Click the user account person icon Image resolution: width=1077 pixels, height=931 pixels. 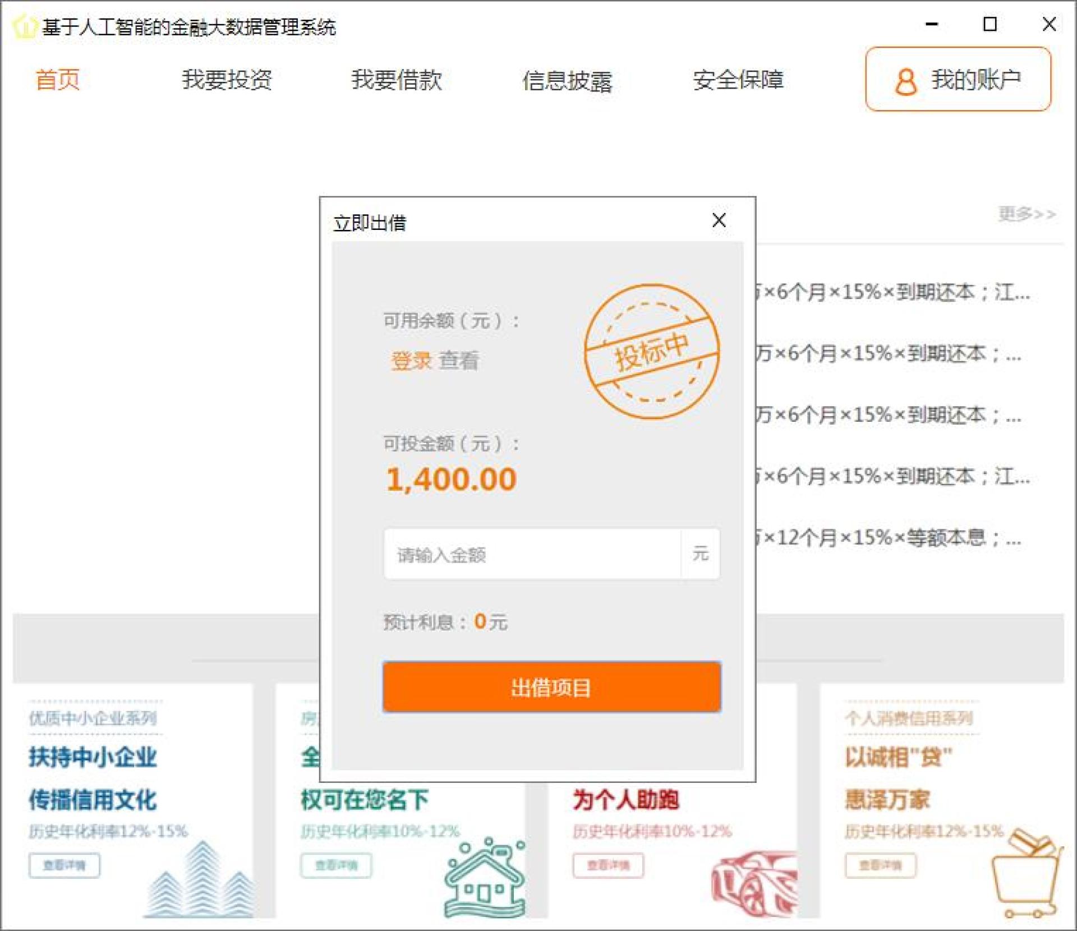(905, 82)
